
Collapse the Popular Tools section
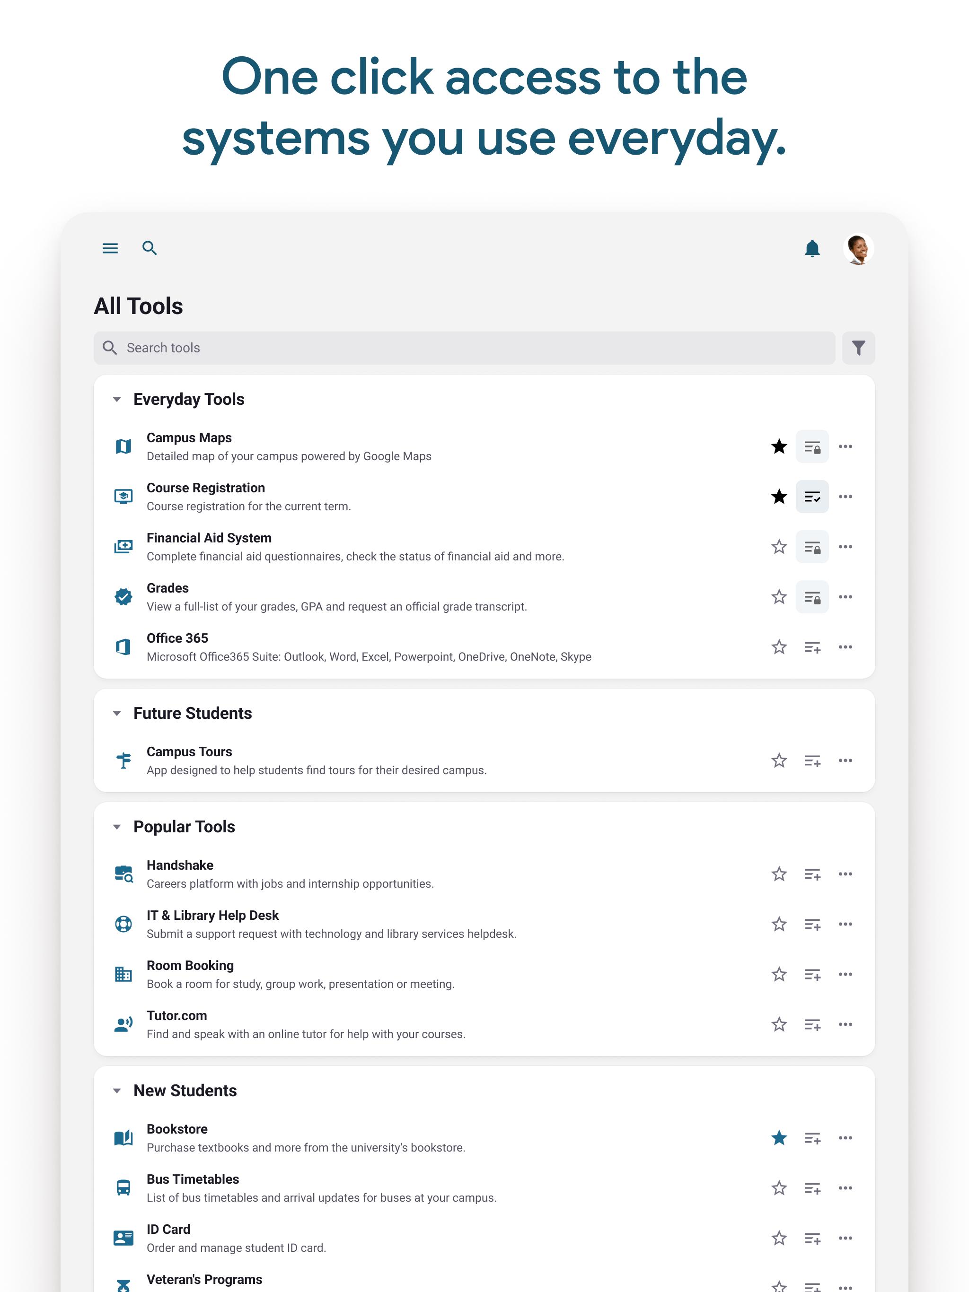pyautogui.click(x=117, y=827)
